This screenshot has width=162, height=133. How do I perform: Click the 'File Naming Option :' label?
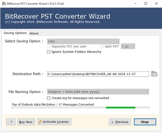tap(26, 92)
